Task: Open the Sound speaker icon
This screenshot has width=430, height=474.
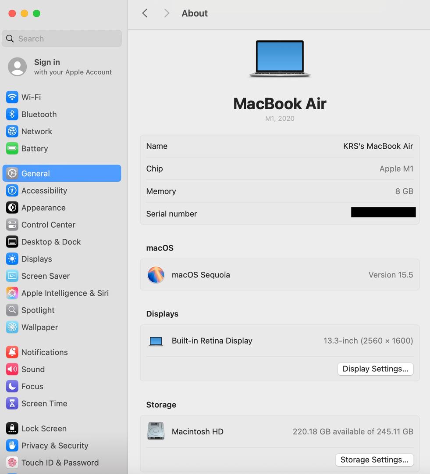Action: pos(12,369)
